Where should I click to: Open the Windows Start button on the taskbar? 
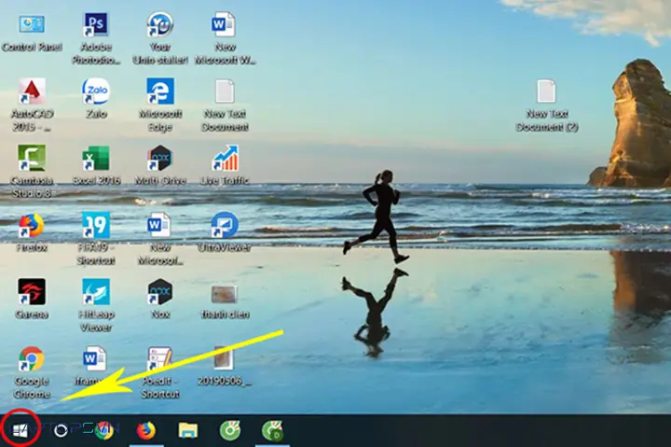pos(21,430)
